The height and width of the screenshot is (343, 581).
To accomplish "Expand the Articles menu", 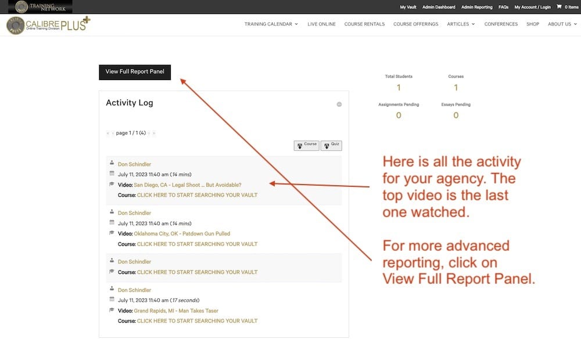I will point(461,24).
